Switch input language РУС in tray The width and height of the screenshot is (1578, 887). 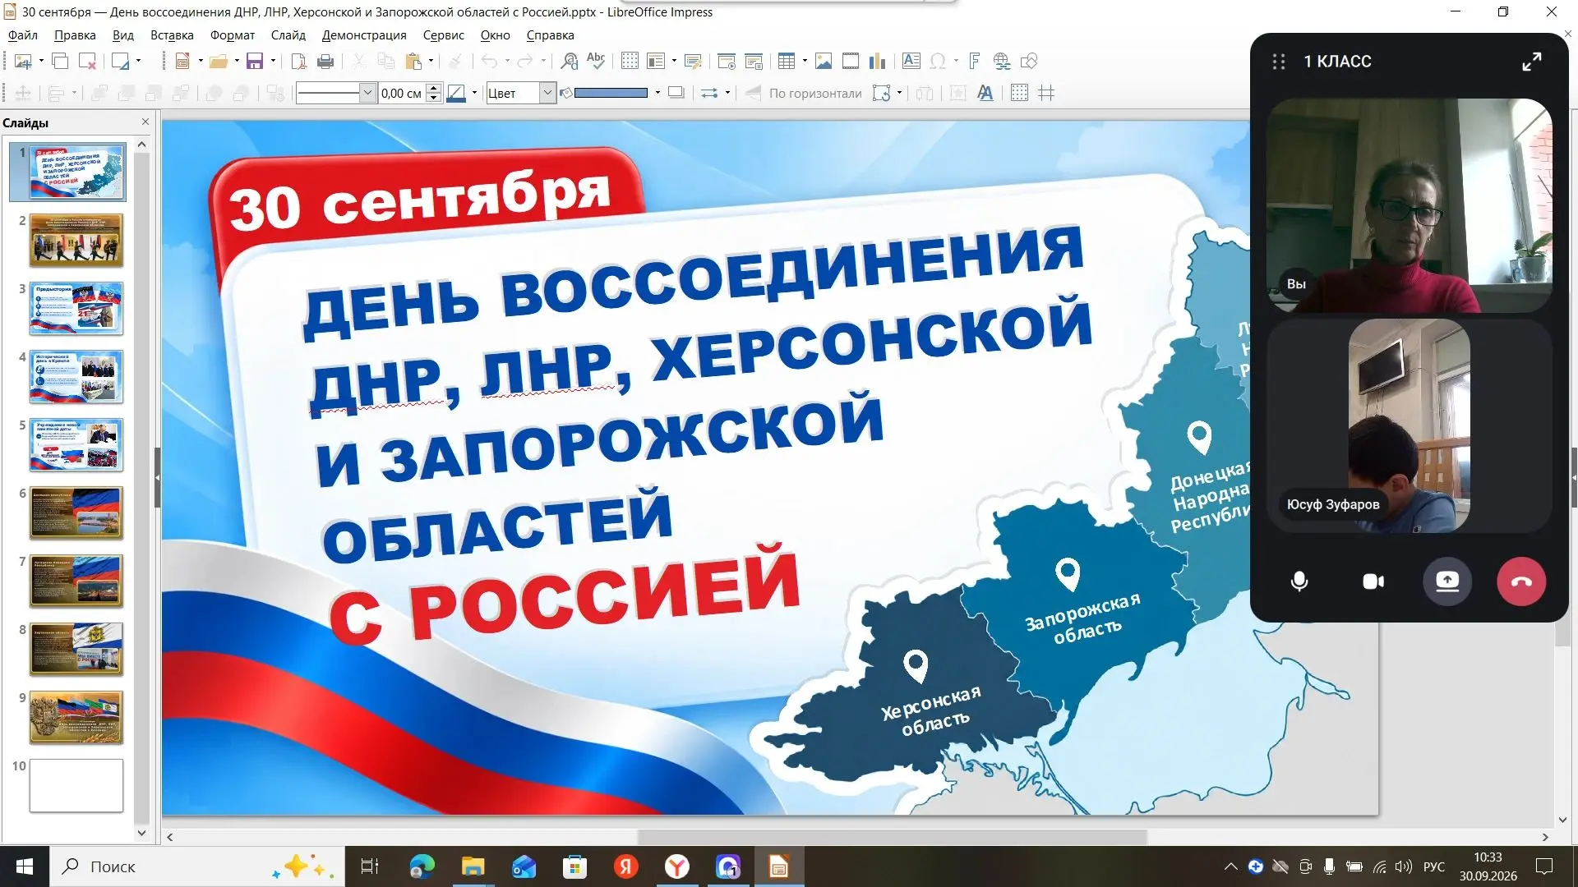click(1434, 866)
